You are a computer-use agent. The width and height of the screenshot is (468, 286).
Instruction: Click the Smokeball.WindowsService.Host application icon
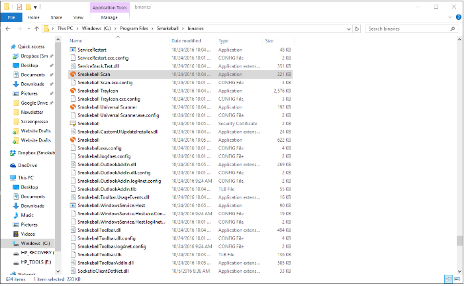pos(73,206)
